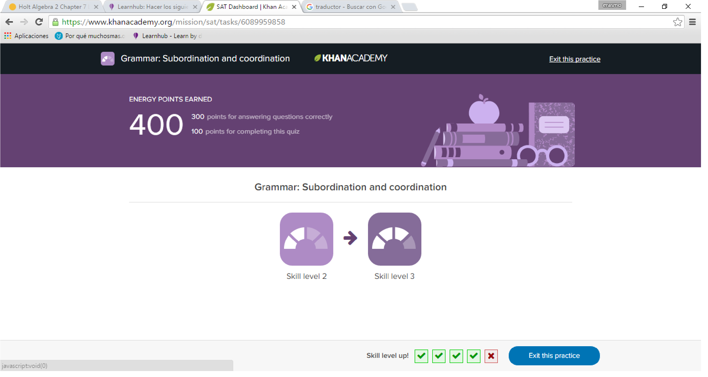Open the Por qué muchosmas bookmark
This screenshot has width=708, height=377.
point(91,36)
